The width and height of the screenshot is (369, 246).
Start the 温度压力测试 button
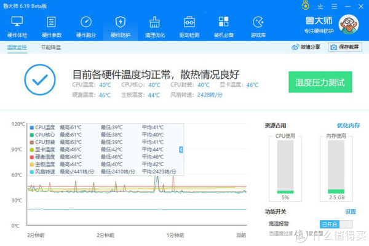click(320, 82)
